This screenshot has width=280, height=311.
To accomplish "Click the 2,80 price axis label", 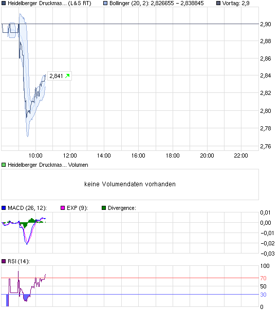I will pos(266,111).
